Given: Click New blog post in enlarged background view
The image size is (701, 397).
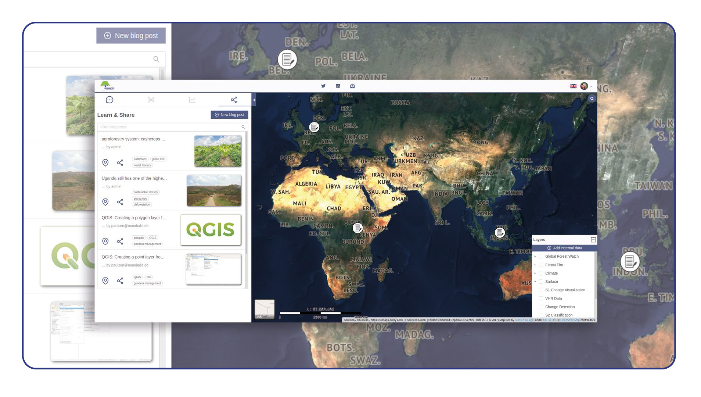Looking at the screenshot, I should pos(131,36).
